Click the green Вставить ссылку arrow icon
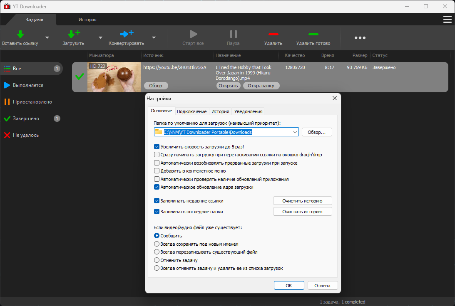Viewport: 455px width, 306px height. coord(20,34)
